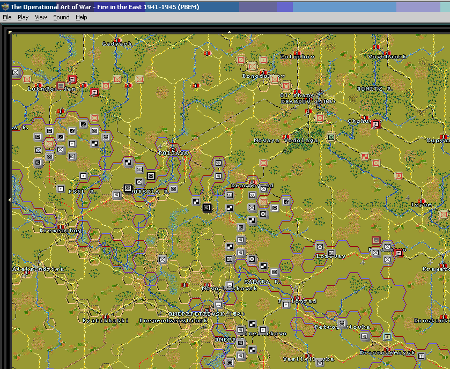450x369 pixels.
Task: Open the Sound menu
Action: coord(61,17)
